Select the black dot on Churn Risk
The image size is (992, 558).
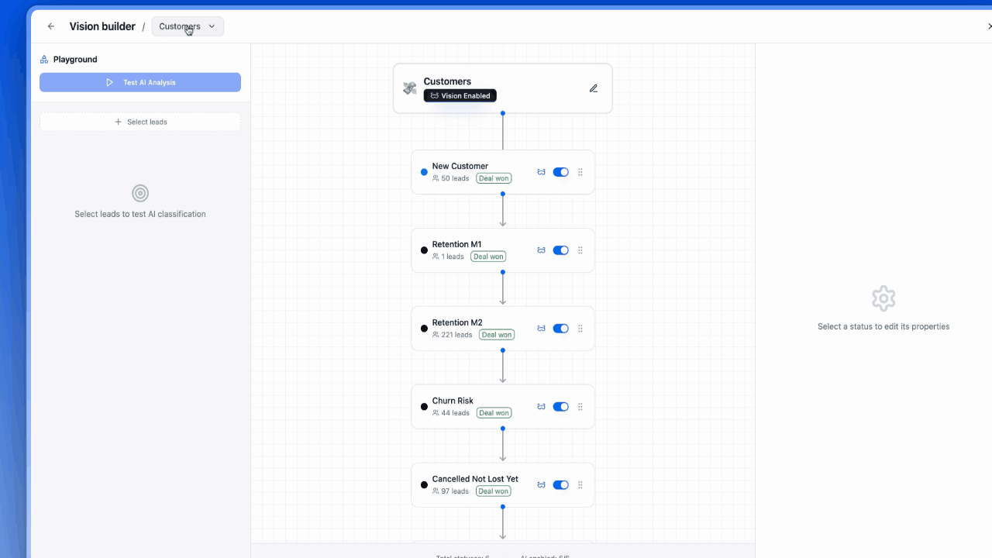[424, 407]
